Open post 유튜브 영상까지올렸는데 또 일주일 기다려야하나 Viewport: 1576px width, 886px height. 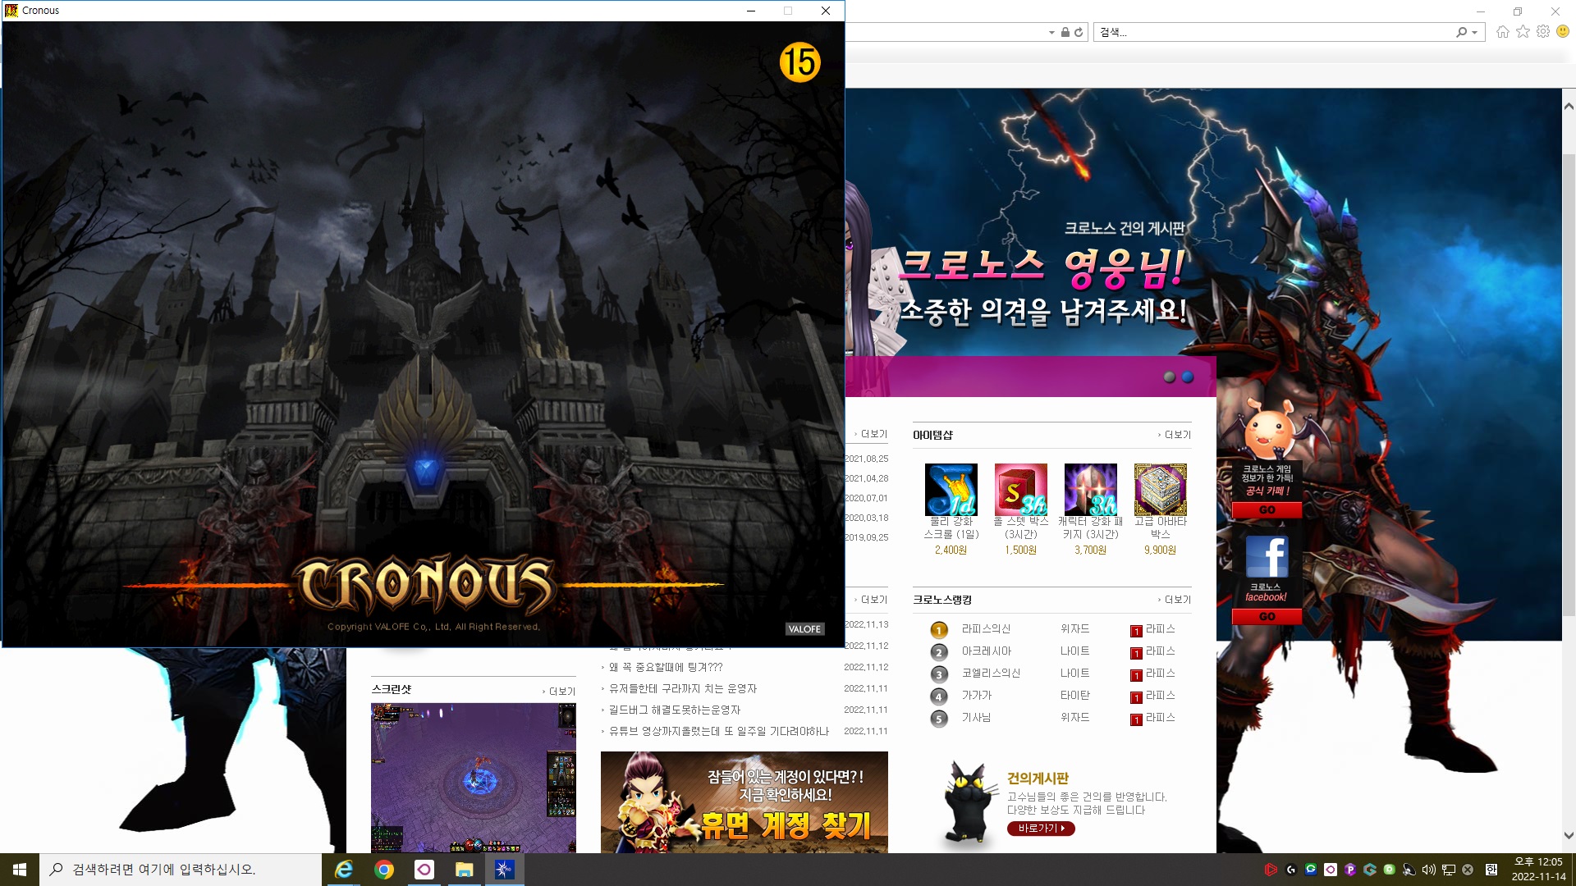[x=718, y=732]
